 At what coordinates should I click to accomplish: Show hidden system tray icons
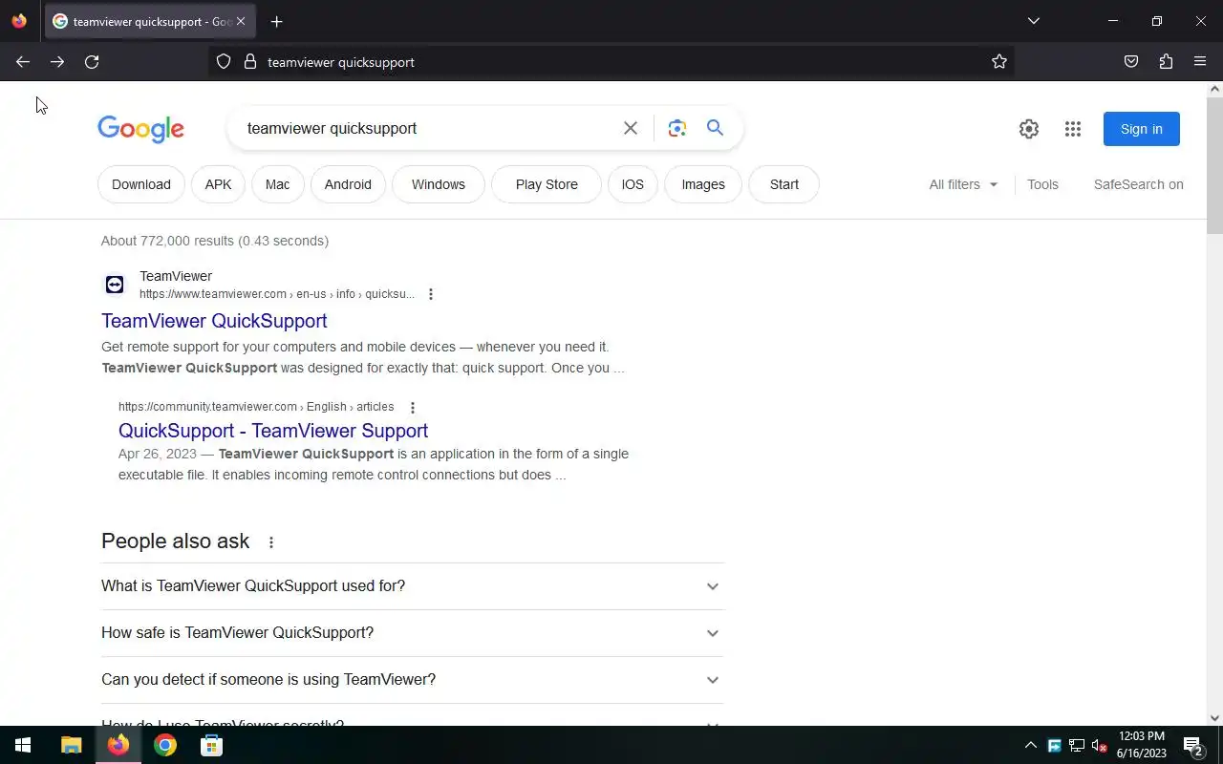[1031, 745]
